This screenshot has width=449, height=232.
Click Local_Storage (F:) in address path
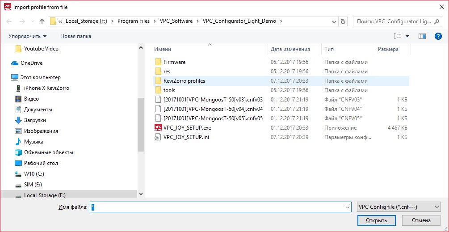pos(87,21)
